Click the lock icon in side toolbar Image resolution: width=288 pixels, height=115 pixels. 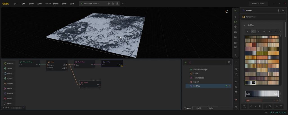[236, 92]
